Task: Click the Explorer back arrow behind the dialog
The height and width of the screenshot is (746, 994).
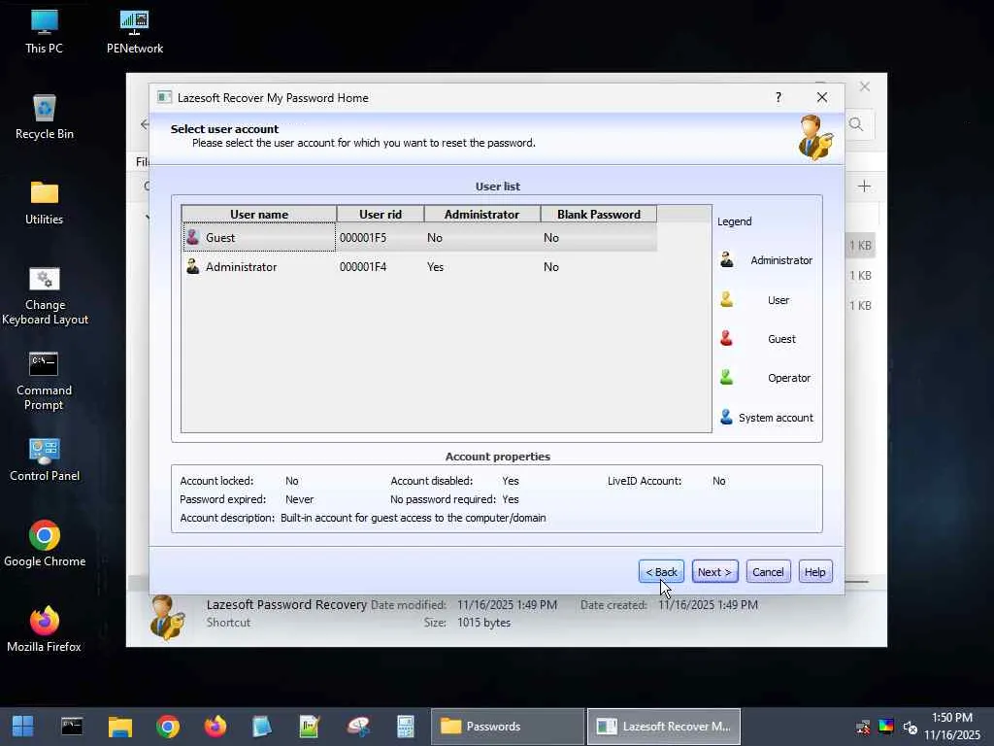Action: [145, 124]
